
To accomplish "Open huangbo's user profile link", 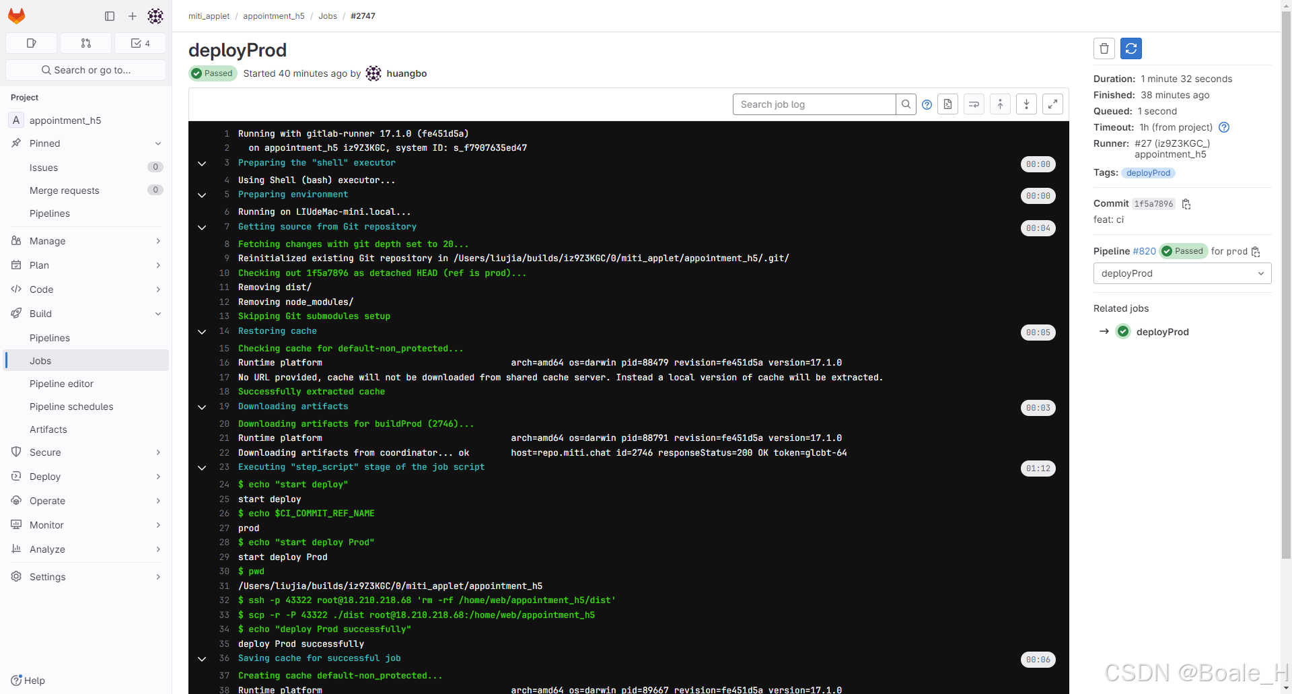I will [406, 73].
